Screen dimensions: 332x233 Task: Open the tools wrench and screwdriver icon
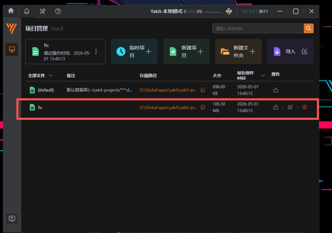tap(42, 11)
